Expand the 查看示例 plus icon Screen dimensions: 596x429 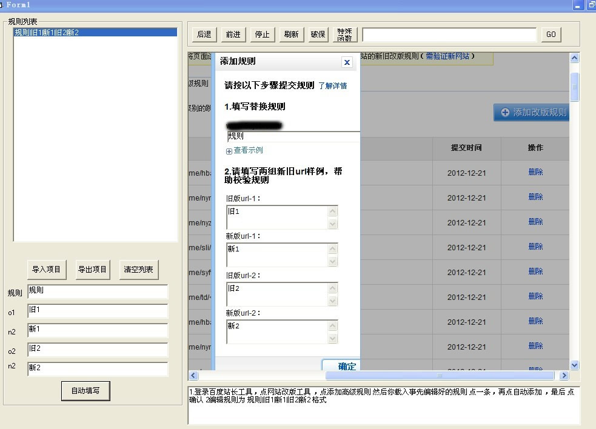(x=229, y=151)
